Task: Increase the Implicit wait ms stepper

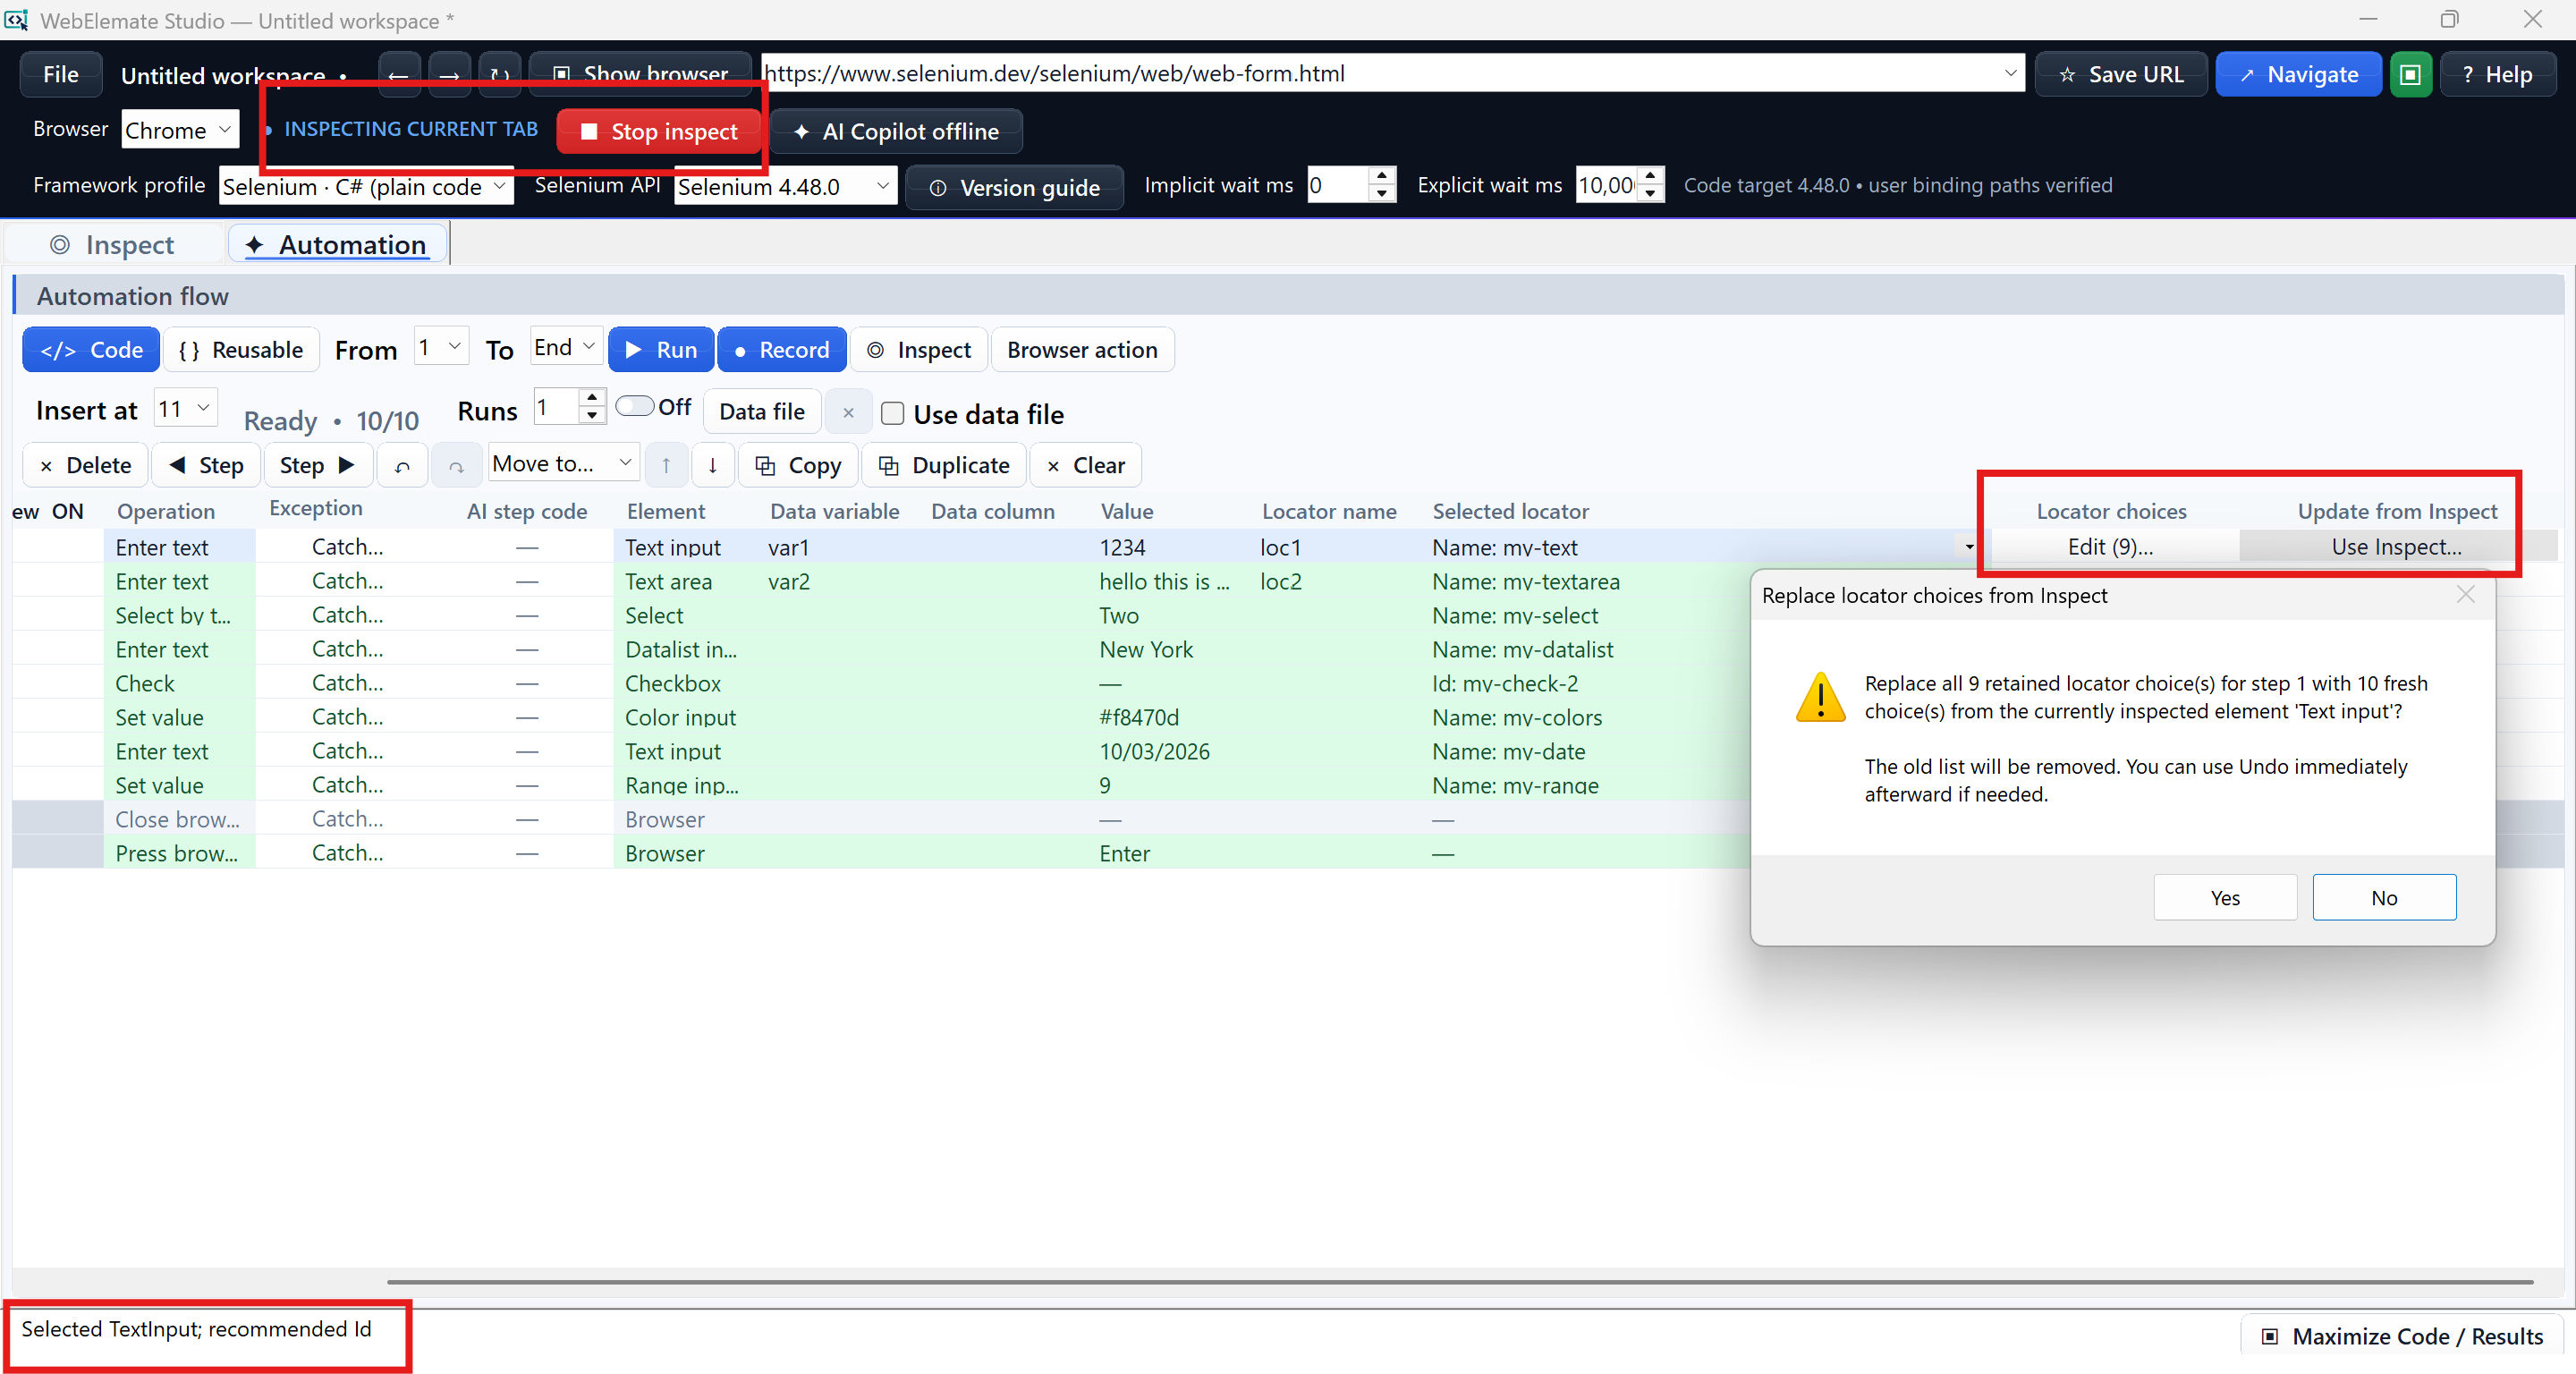Action: pos(1381,176)
